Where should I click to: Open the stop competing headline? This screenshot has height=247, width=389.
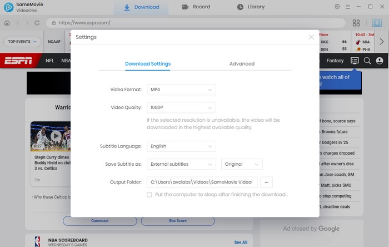click(336, 196)
